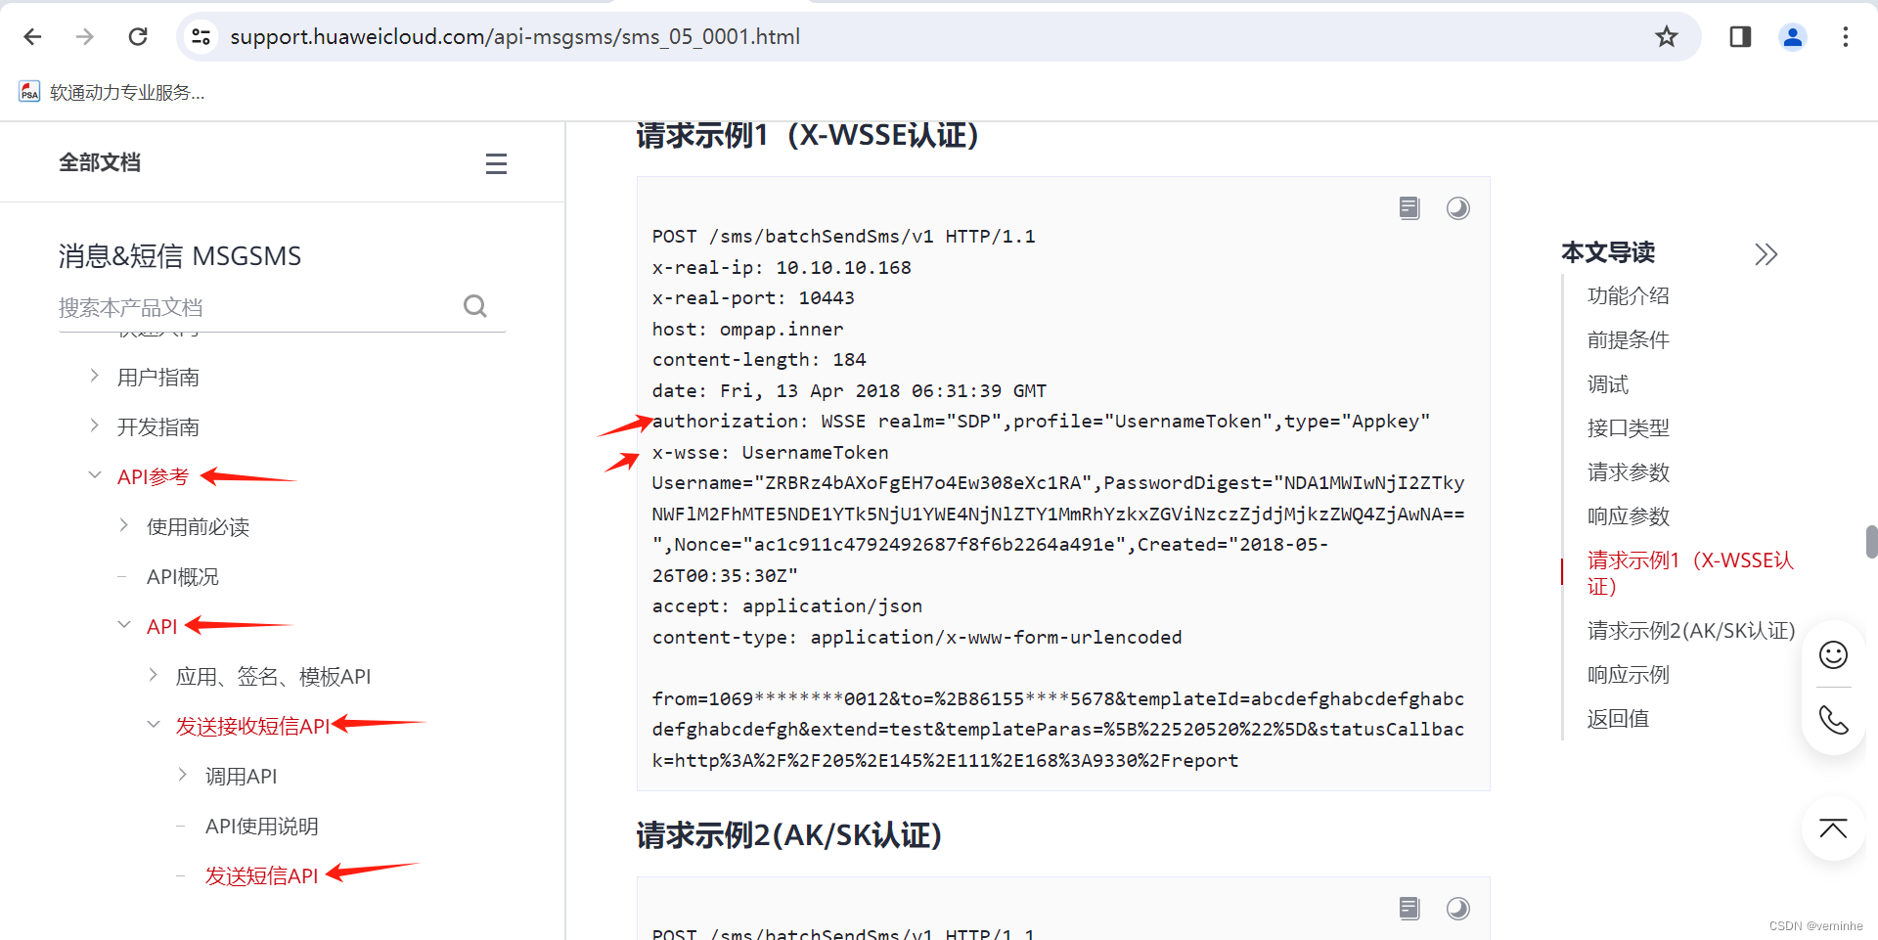Image resolution: width=1878 pixels, height=940 pixels.
Task: Expand 应用、签名、模板API node
Action: tap(153, 675)
